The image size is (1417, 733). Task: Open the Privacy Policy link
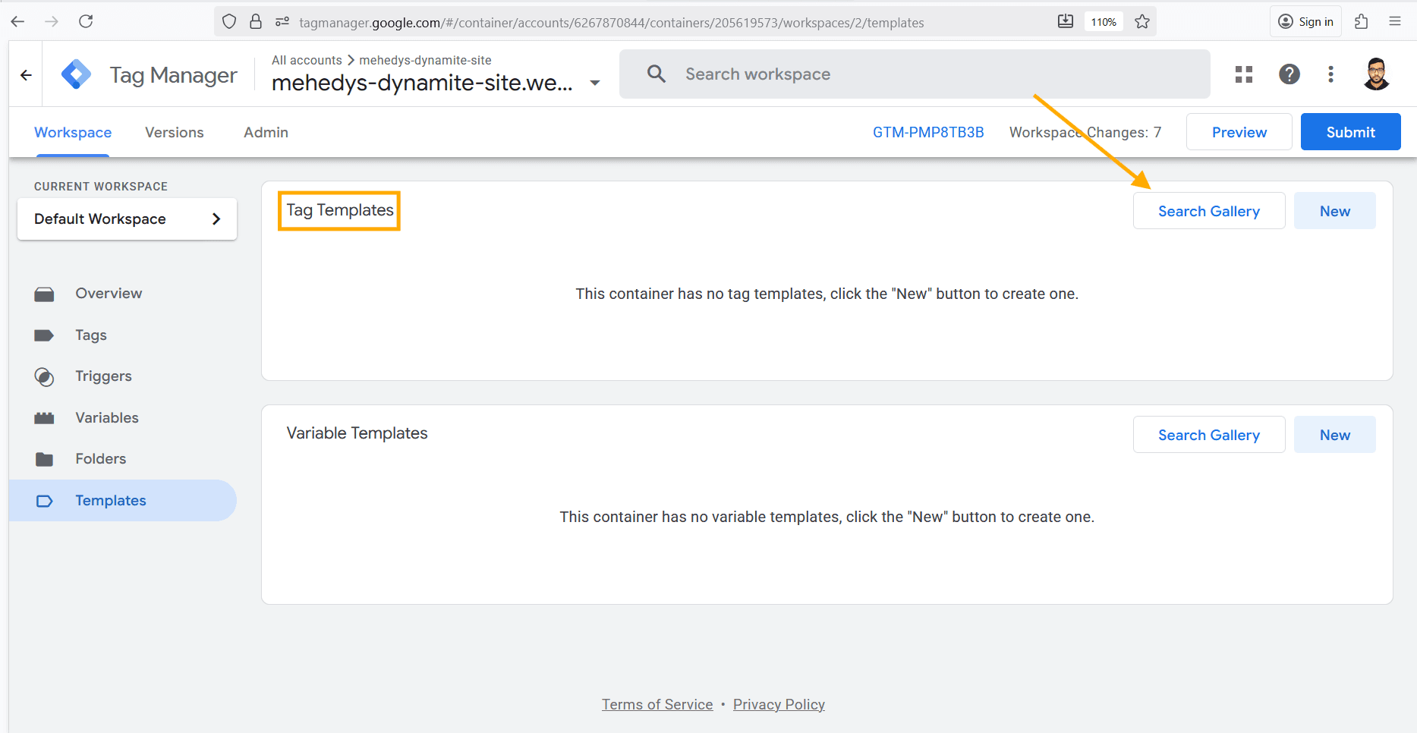779,704
